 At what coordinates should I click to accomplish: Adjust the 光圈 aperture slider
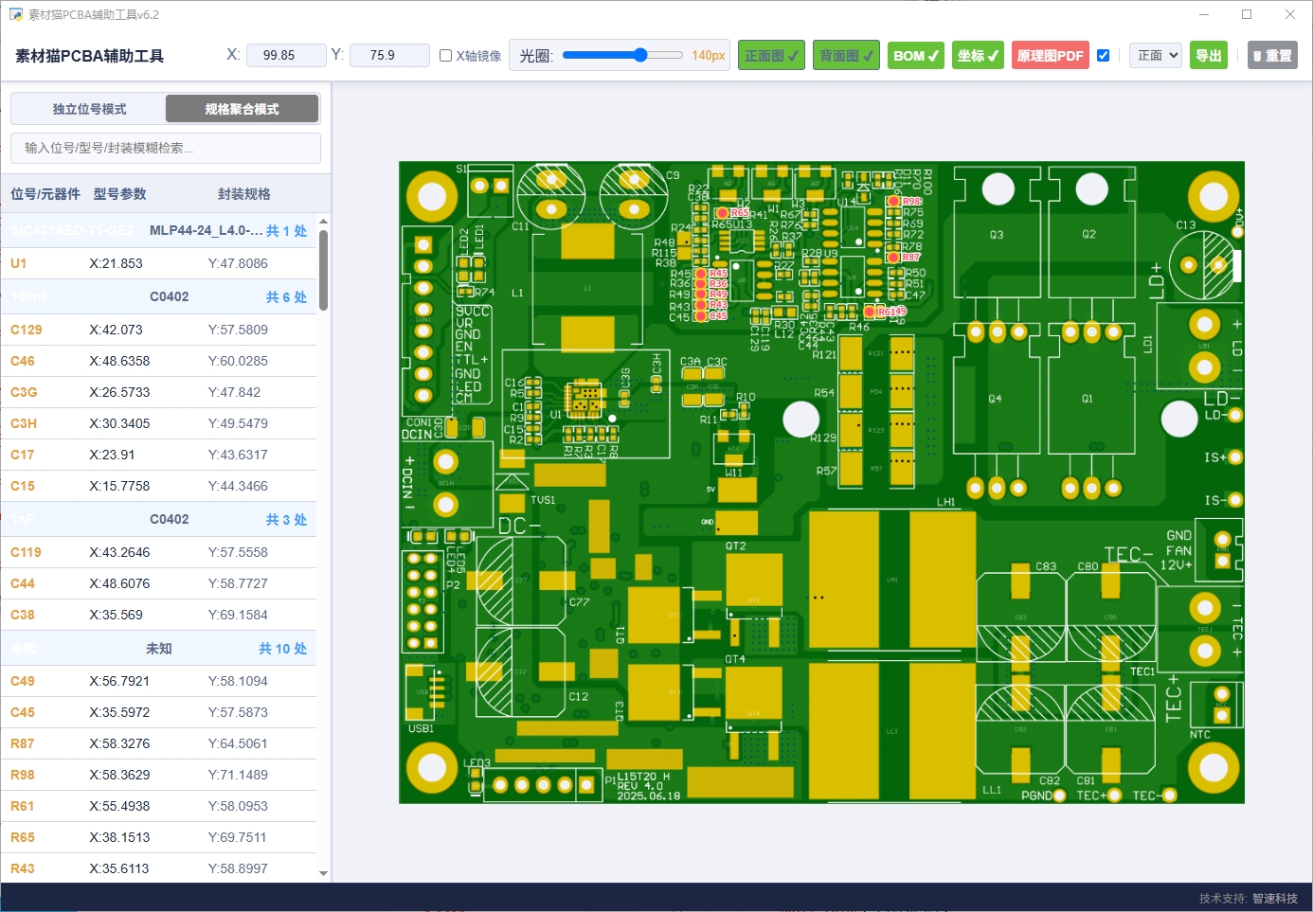tap(622, 55)
